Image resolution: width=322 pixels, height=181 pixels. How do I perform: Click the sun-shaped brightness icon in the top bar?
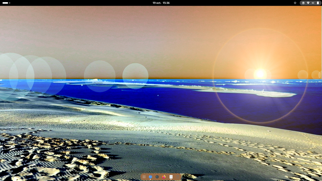click(303, 3)
